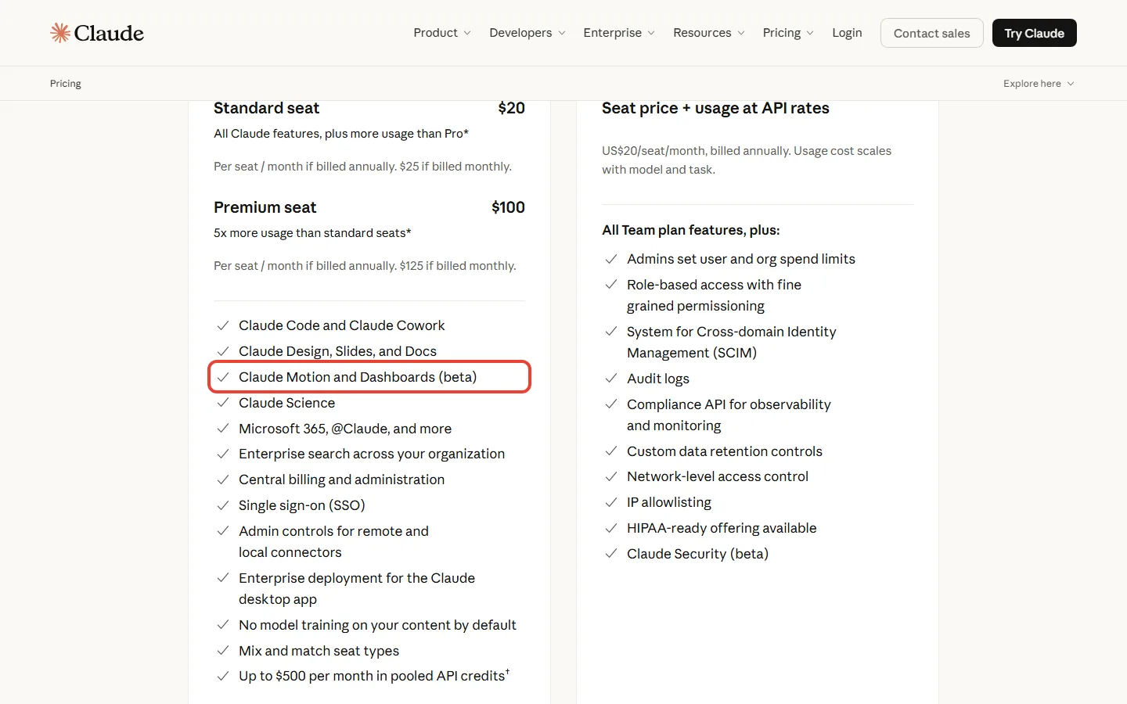
Task: Click checkmark beside pooled API credits
Action: [x=223, y=676]
